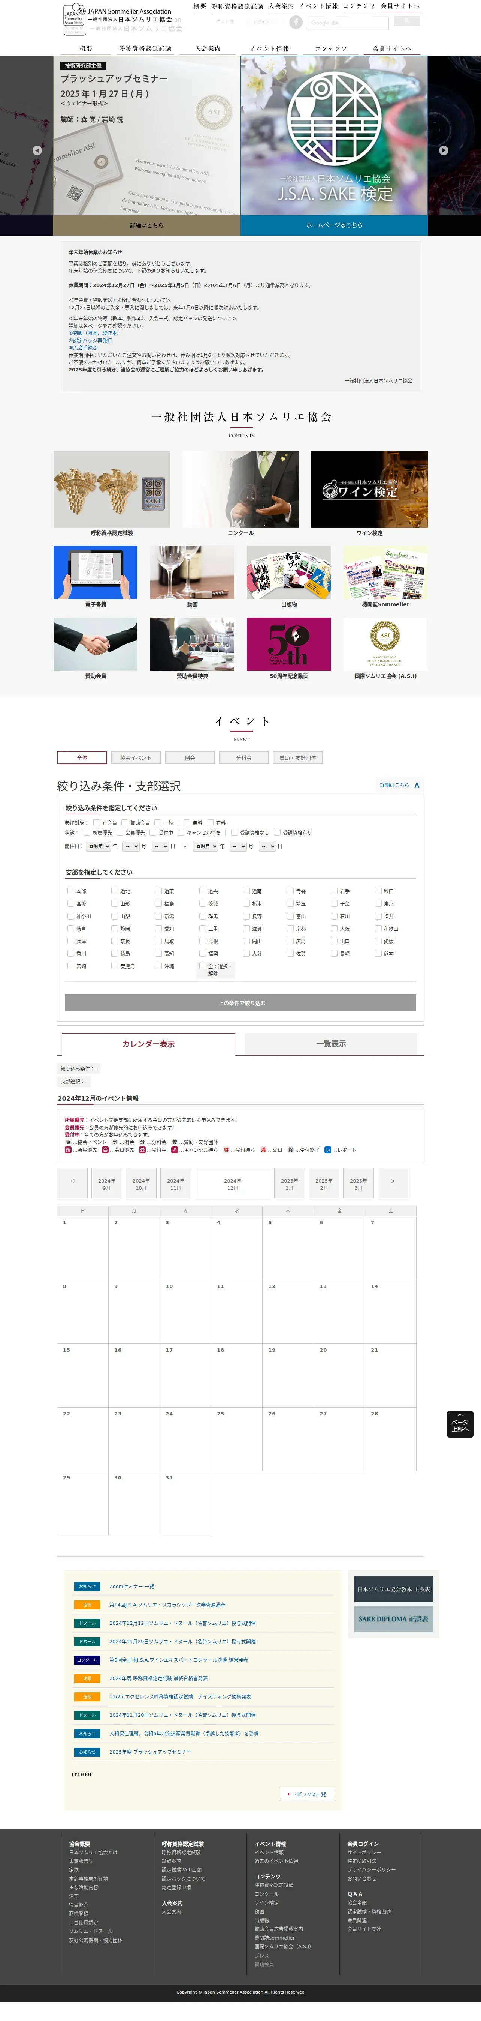Jump to page top with ページ上部へ button
The width and height of the screenshot is (481, 2021).
[x=460, y=1424]
